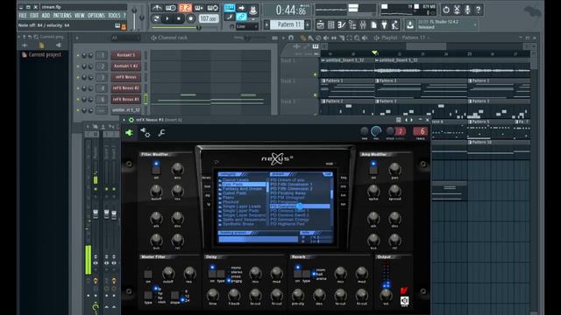This screenshot has width=561, height=315.
Task: Open the channel rack All filter dropdown
Action: (124, 38)
